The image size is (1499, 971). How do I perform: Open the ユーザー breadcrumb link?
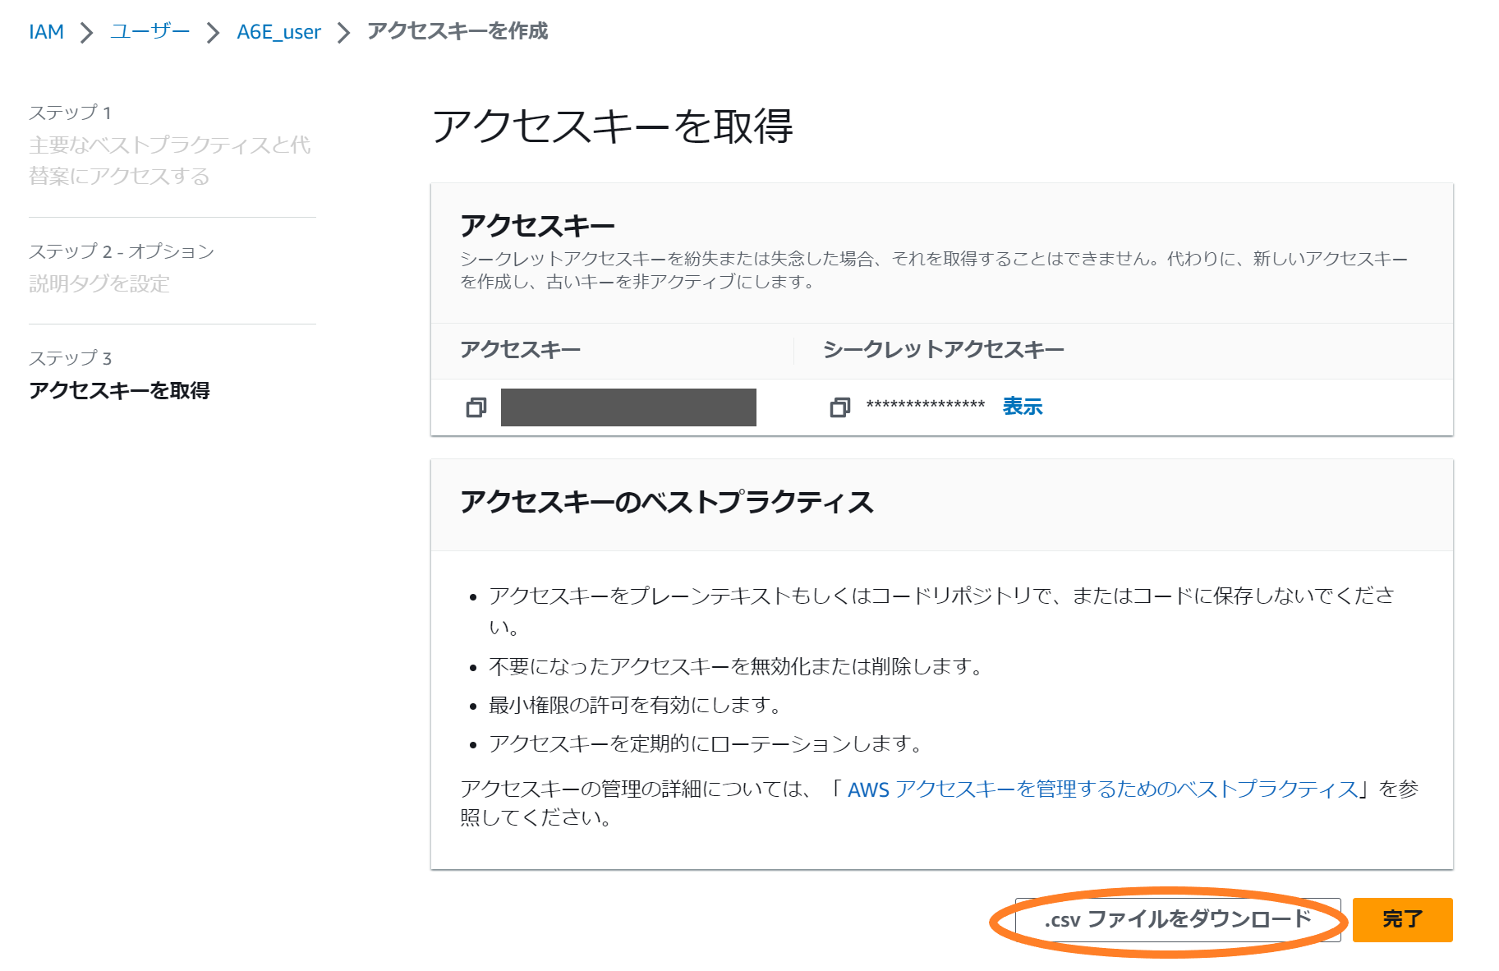point(149,32)
